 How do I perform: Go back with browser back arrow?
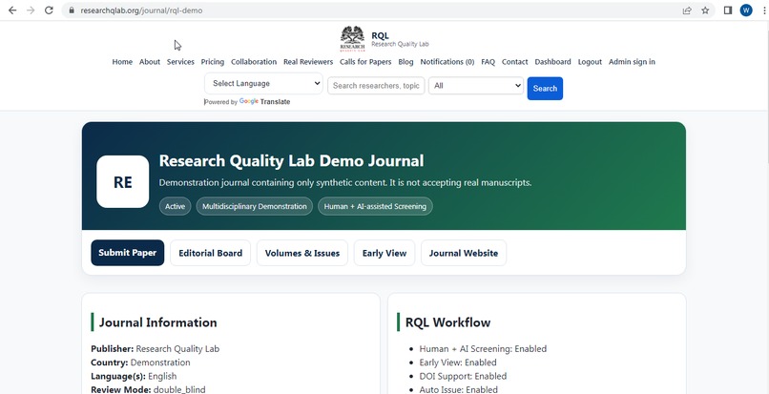tap(12, 10)
